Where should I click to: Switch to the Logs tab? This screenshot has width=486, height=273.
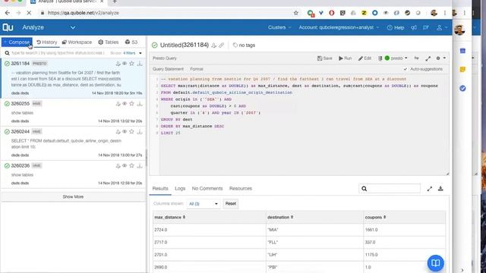coord(180,189)
